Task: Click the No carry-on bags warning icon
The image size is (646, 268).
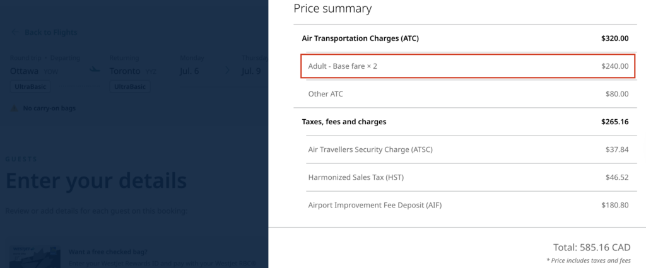Action: (x=14, y=108)
